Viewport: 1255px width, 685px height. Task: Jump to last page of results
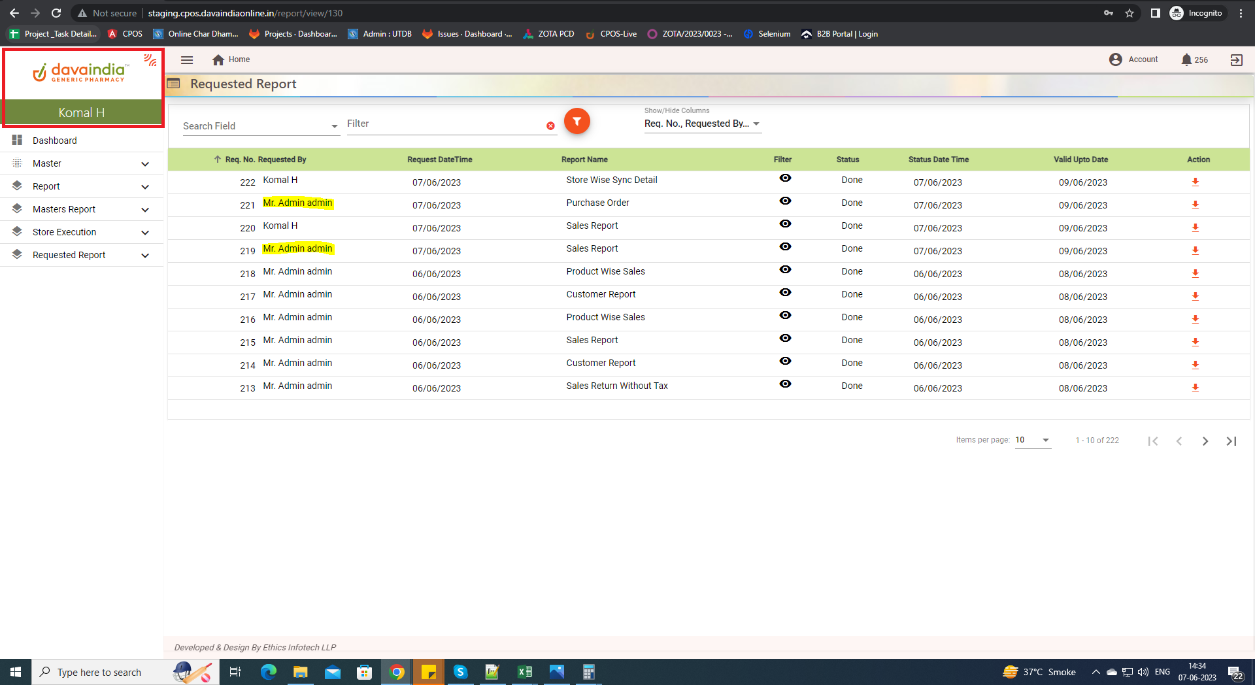coord(1231,441)
